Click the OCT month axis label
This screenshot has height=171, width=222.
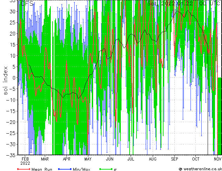(x=196, y=159)
